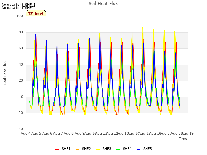Viewport: 207px width, 155px height.
Task: Click the Aug 4 x-axis tick label
Action: click(x=26, y=133)
